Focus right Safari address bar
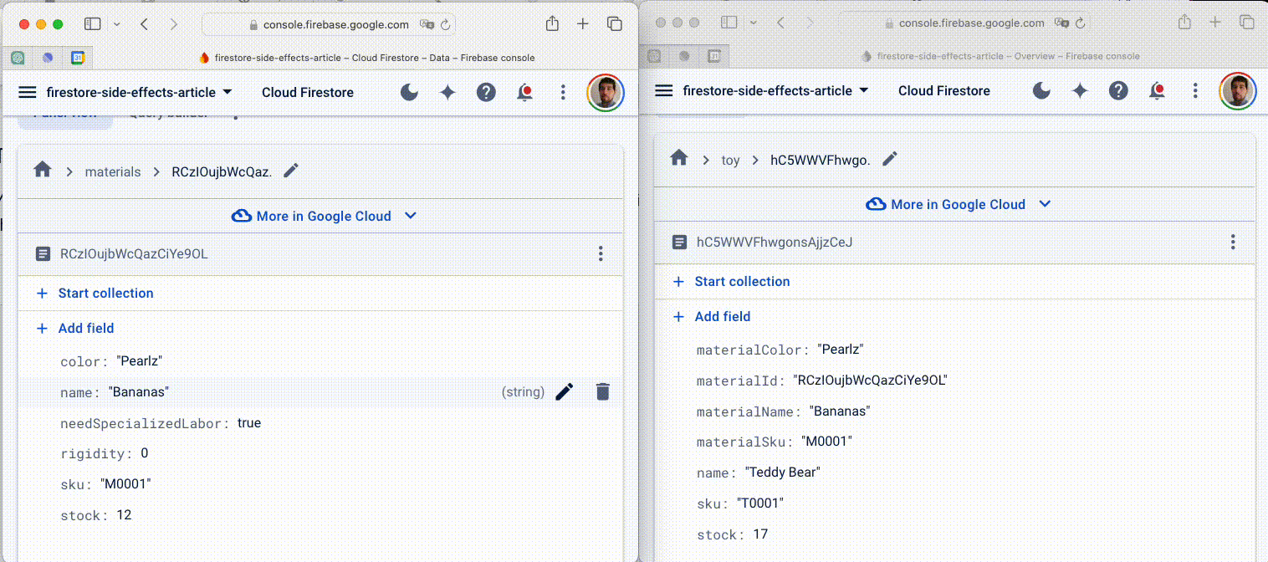 pyautogui.click(x=964, y=23)
